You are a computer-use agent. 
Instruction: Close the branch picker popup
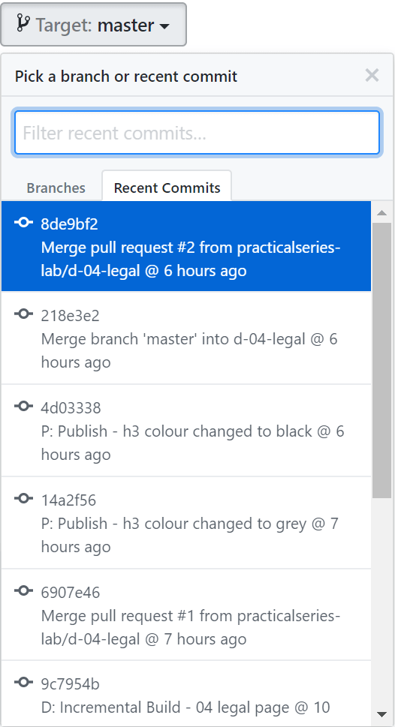pyautogui.click(x=372, y=75)
